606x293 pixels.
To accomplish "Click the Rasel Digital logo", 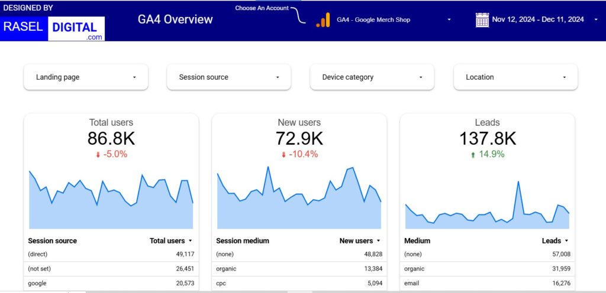I will tap(54, 28).
